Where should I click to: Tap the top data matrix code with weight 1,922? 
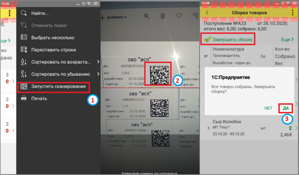(x=160, y=75)
